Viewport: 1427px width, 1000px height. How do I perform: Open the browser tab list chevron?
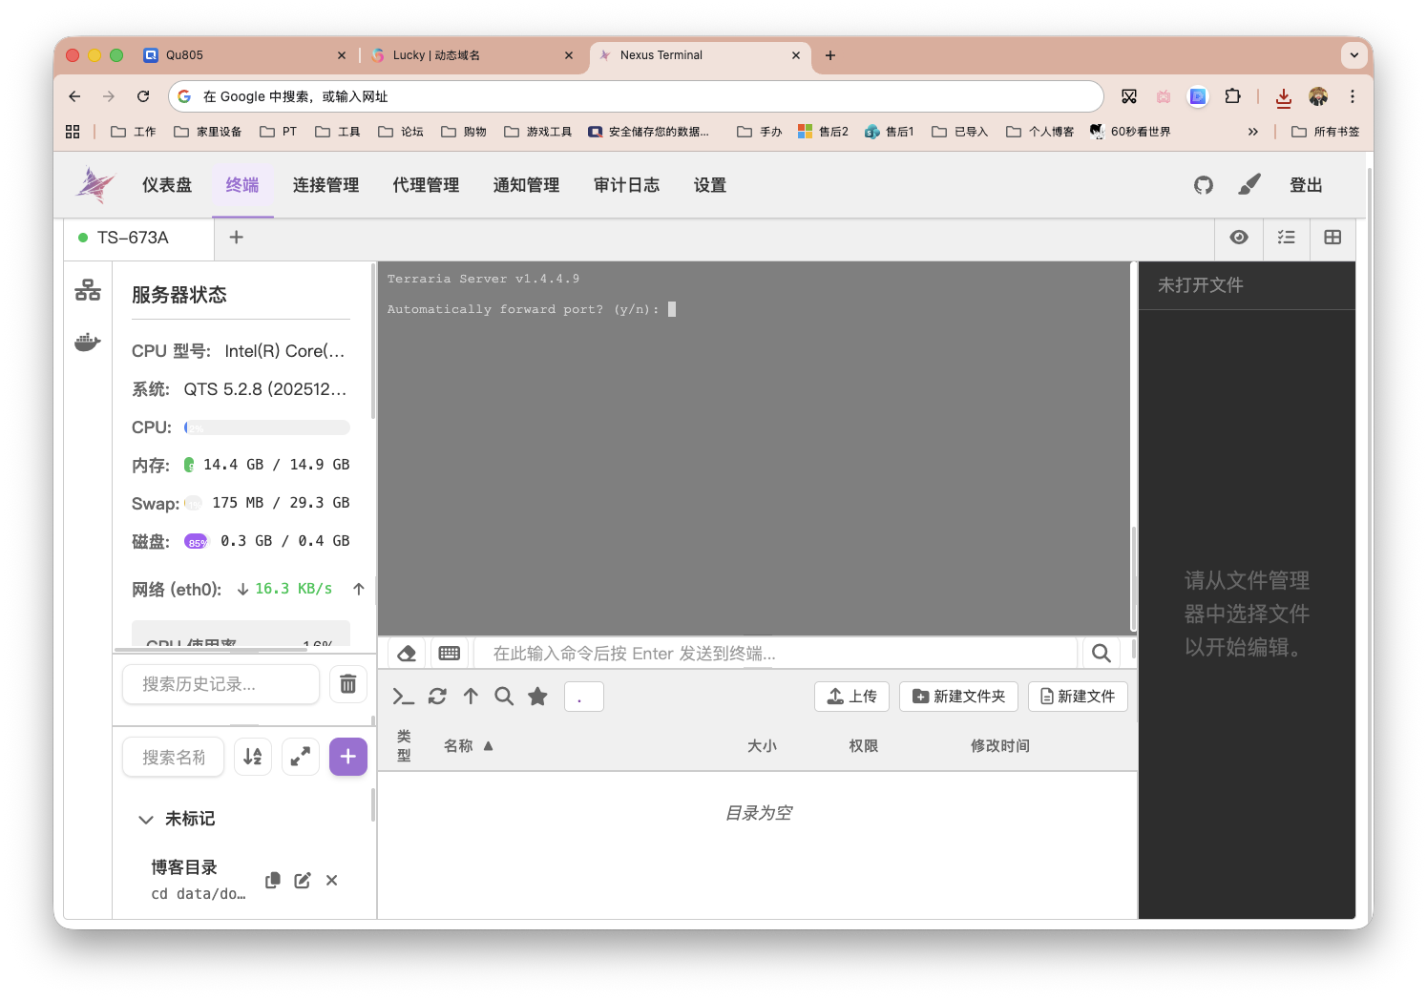(x=1354, y=54)
